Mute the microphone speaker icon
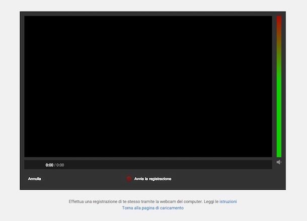The height and width of the screenshot is (221, 307). click(x=279, y=162)
